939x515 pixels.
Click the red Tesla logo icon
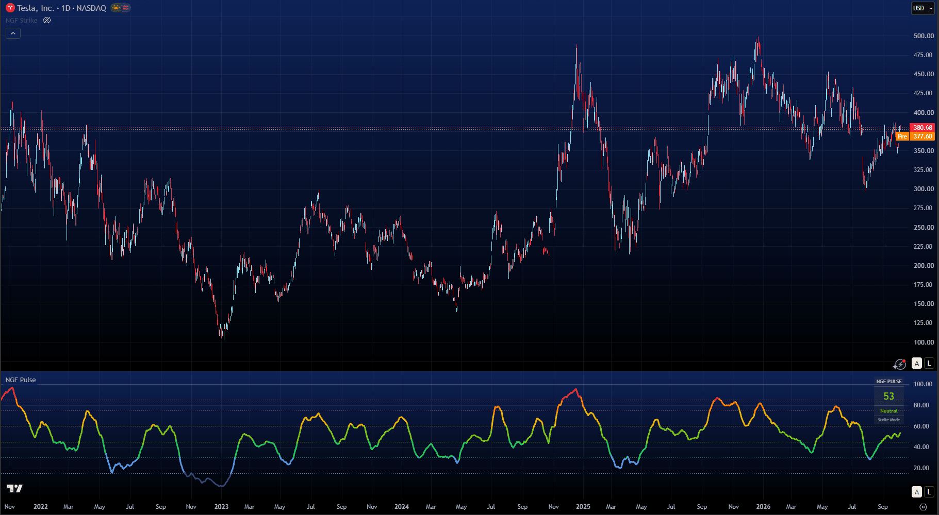[x=10, y=8]
